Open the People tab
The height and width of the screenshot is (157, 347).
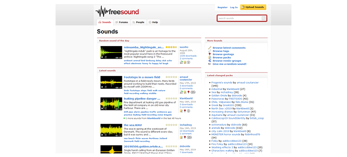[x=138, y=22]
